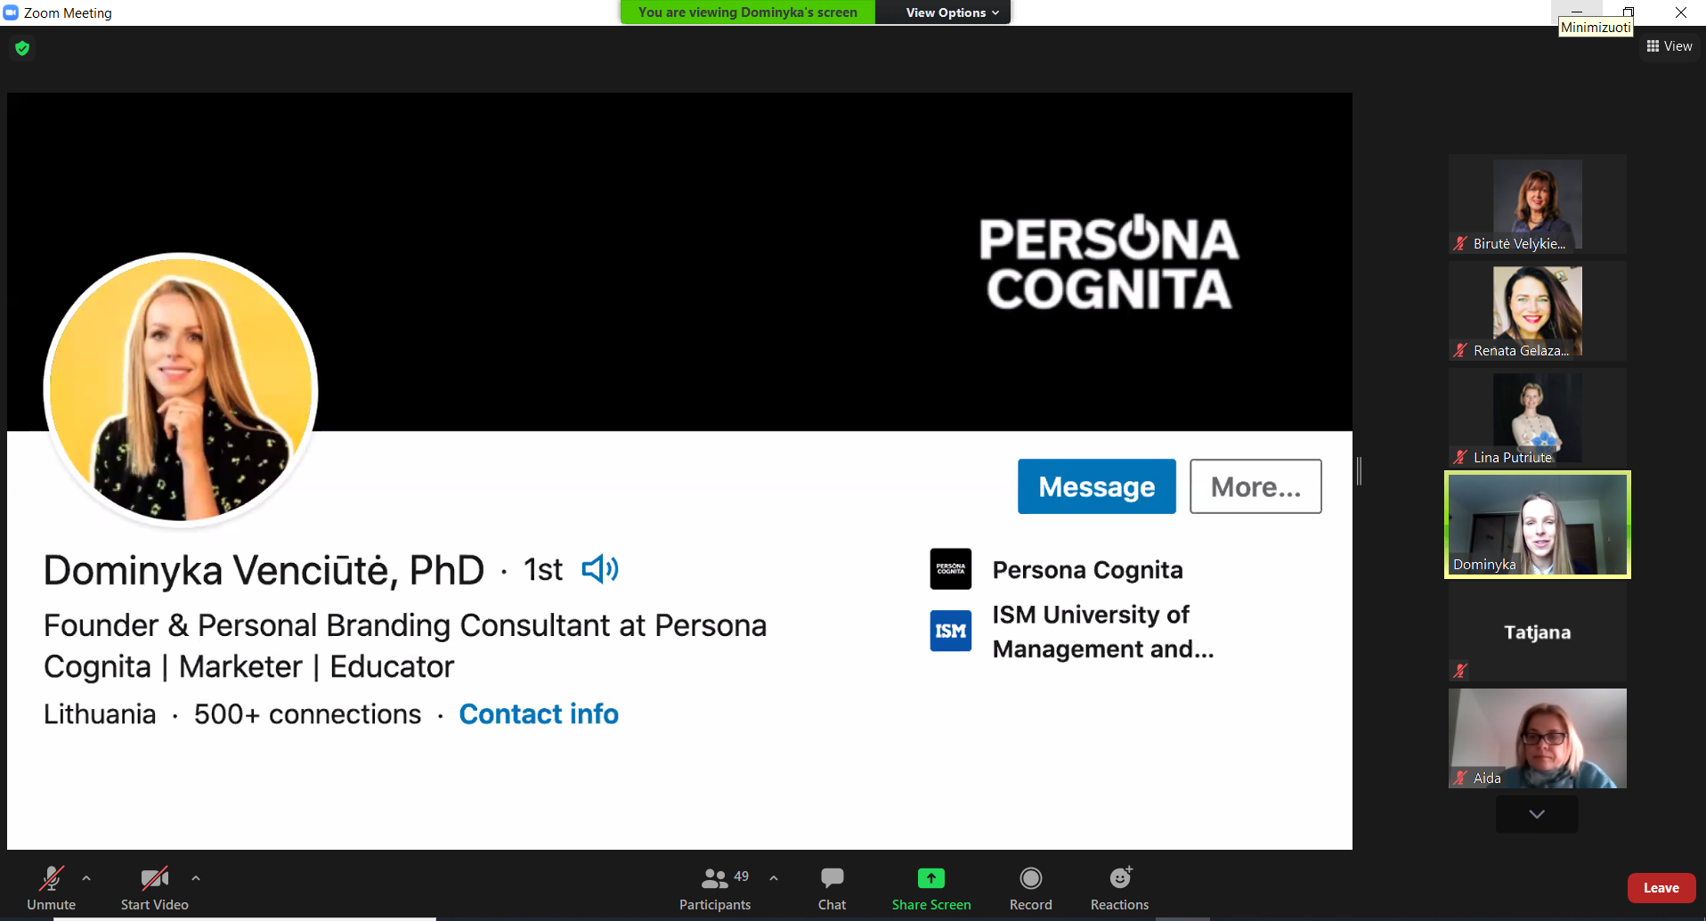The width and height of the screenshot is (1706, 921).
Task: Select Birutė Velykie... video thumbnail
Action: pos(1538,204)
